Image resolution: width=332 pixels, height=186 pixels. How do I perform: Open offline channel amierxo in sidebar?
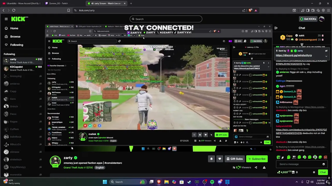pos(23,84)
